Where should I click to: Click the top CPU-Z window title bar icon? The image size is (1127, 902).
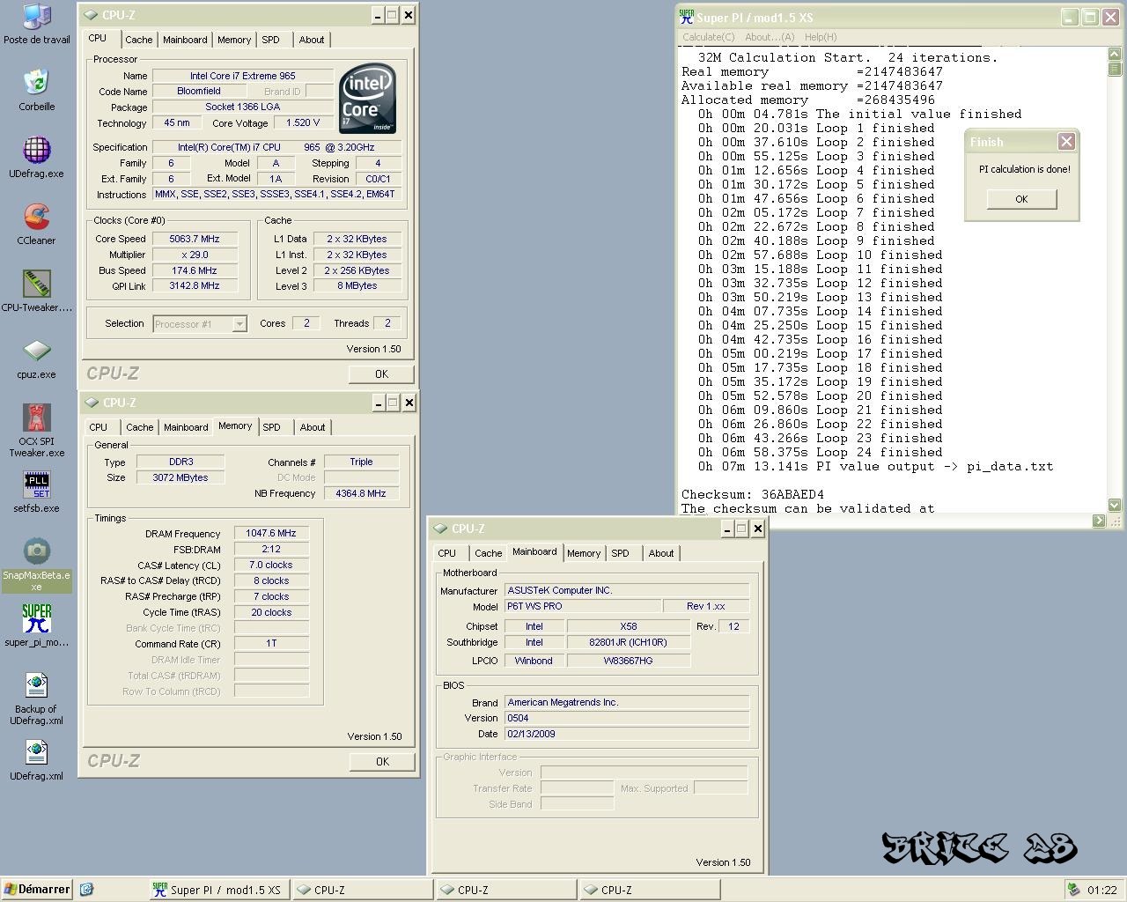92,15
